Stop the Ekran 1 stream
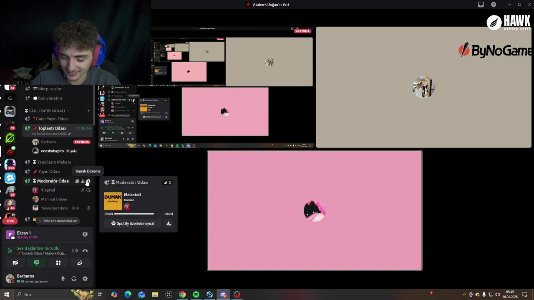The height and width of the screenshot is (300, 534). [85, 235]
